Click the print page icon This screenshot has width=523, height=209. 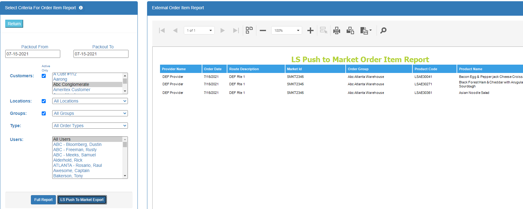(x=350, y=30)
